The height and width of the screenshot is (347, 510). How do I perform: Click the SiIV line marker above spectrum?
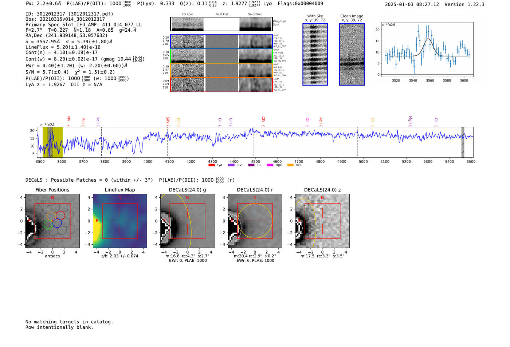(168, 121)
